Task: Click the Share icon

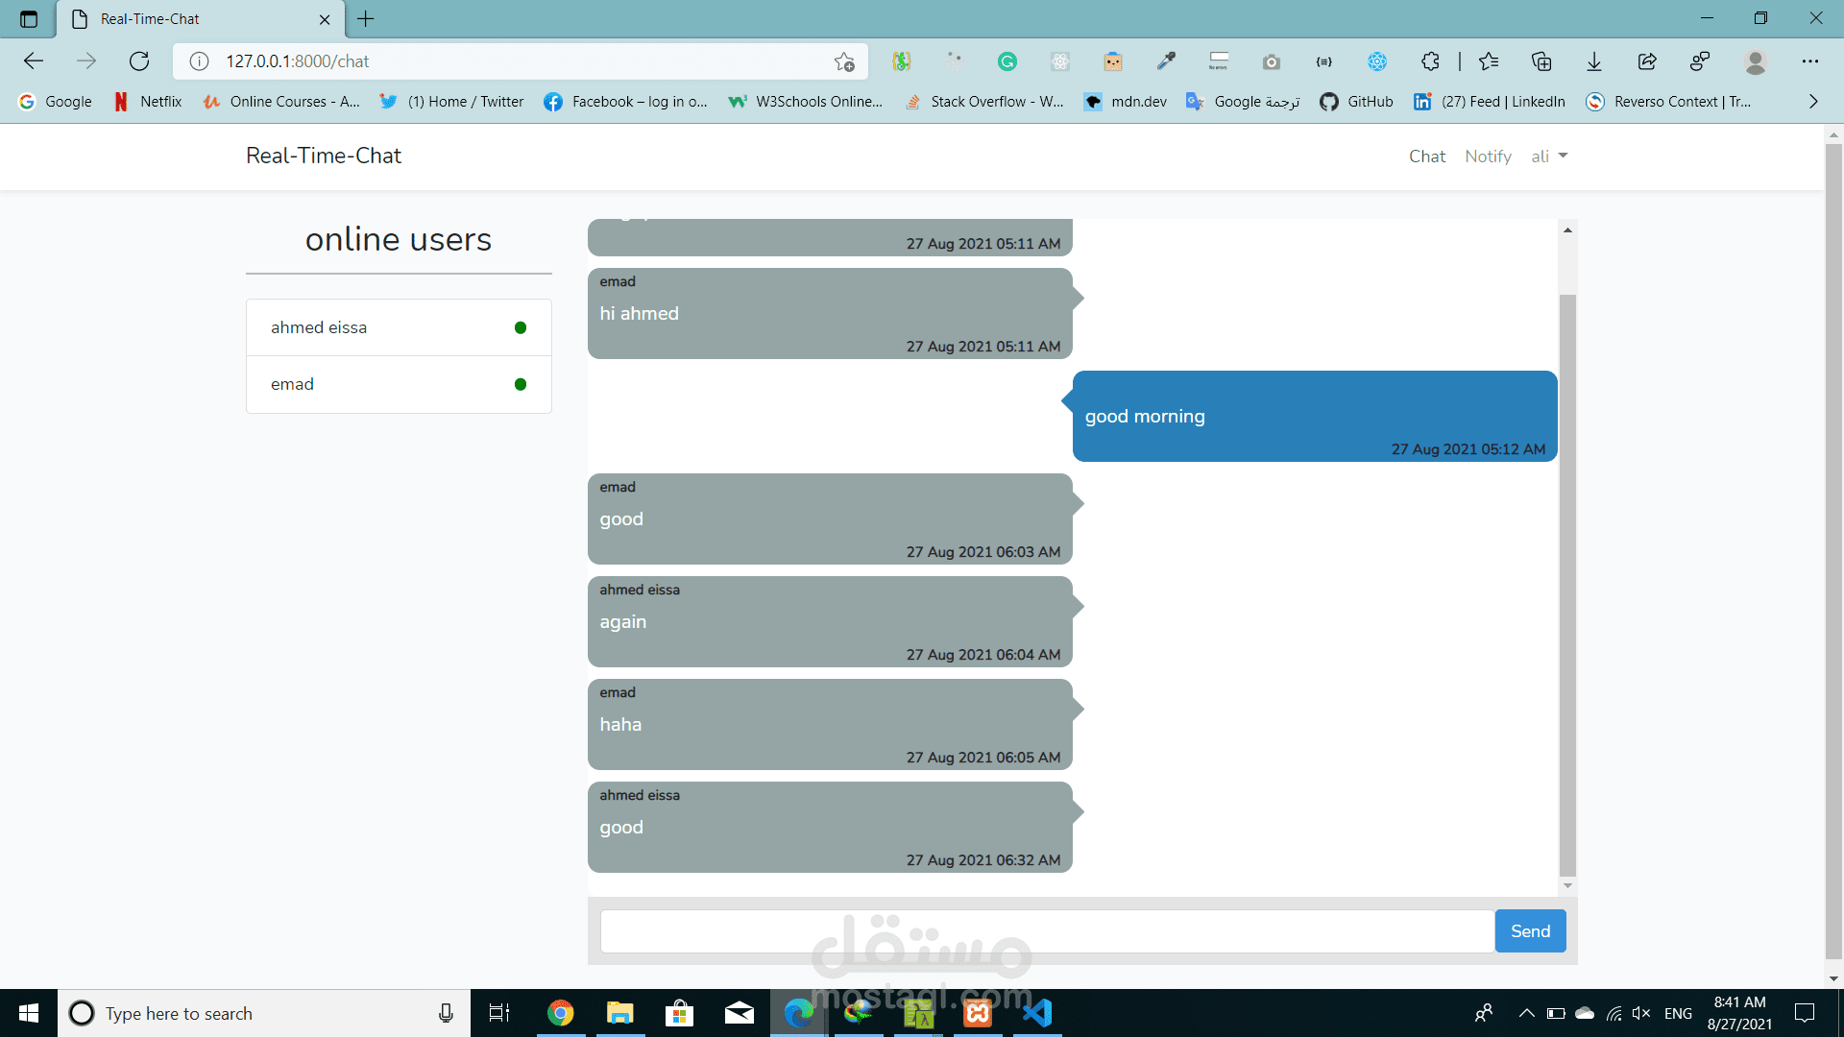Action: coord(1647,60)
